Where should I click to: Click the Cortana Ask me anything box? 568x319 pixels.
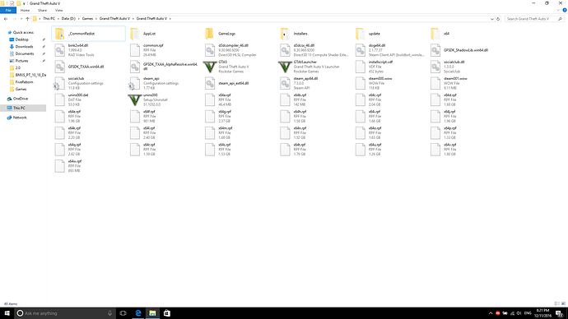[x=65, y=313]
